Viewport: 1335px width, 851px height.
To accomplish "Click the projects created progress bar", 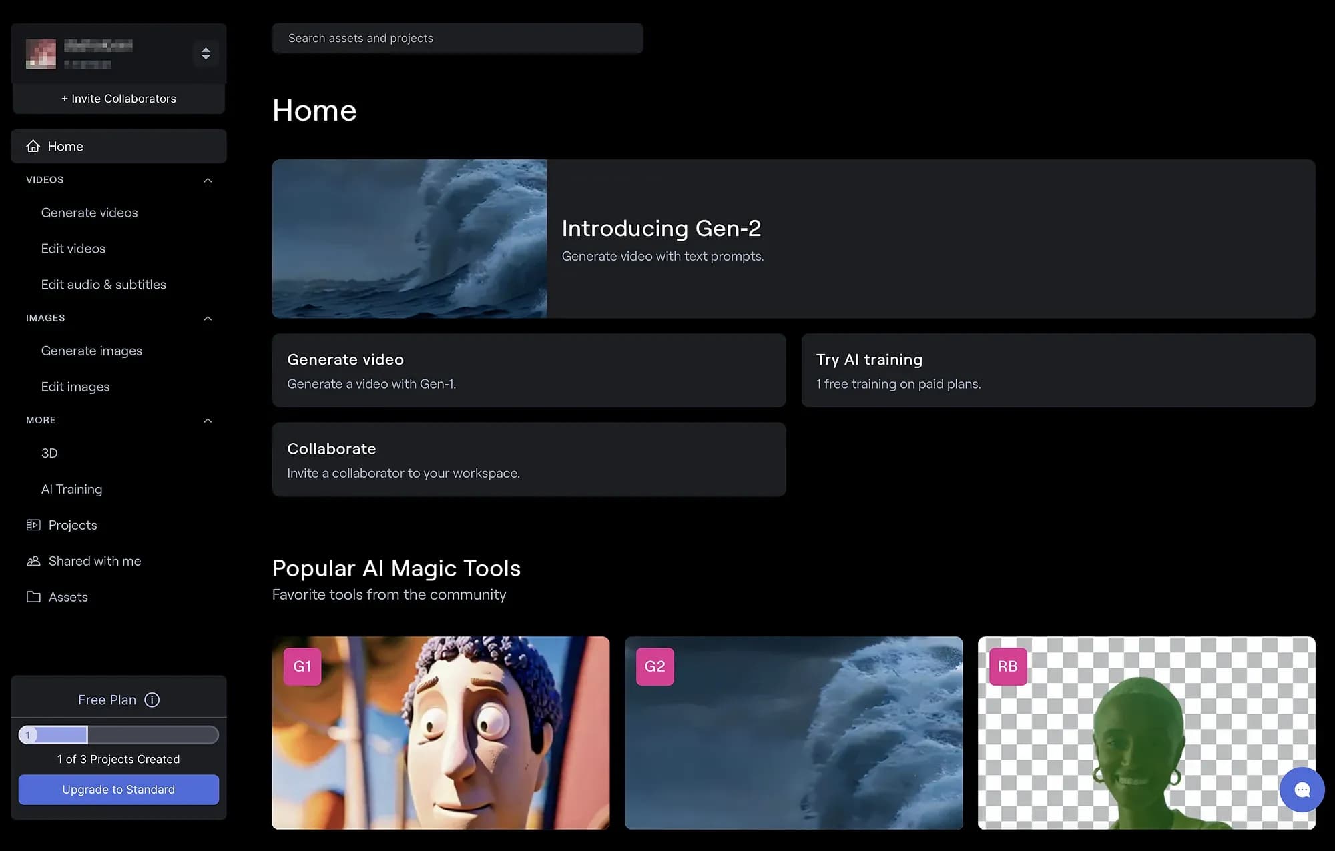I will click(x=119, y=735).
